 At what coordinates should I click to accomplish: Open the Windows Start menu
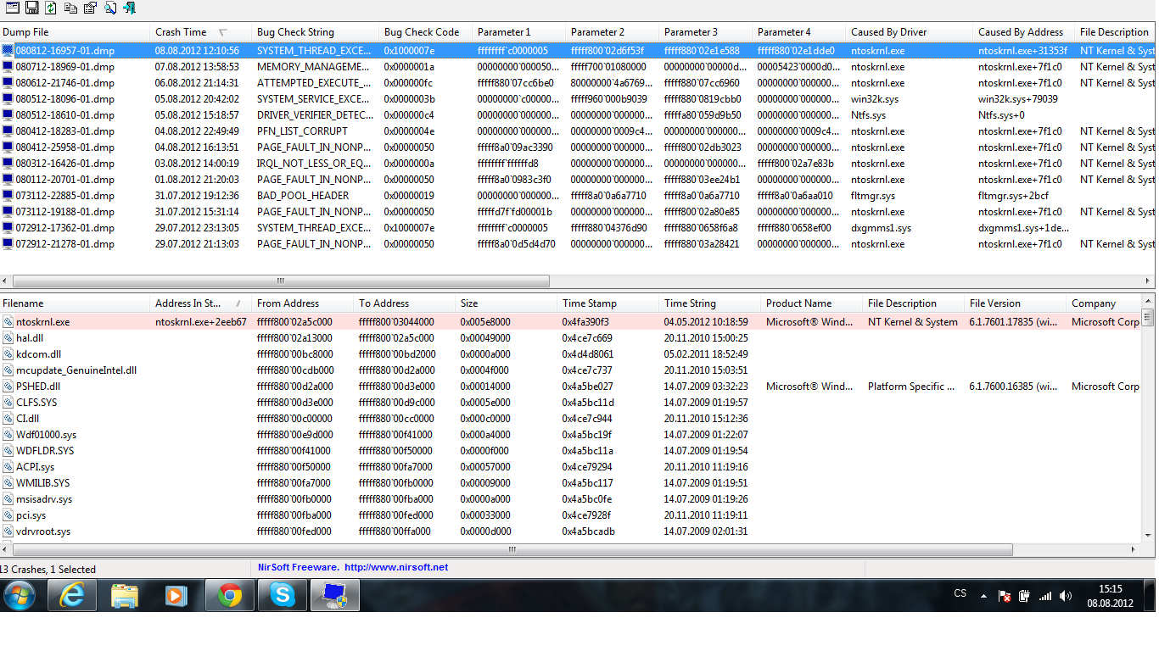coord(19,595)
